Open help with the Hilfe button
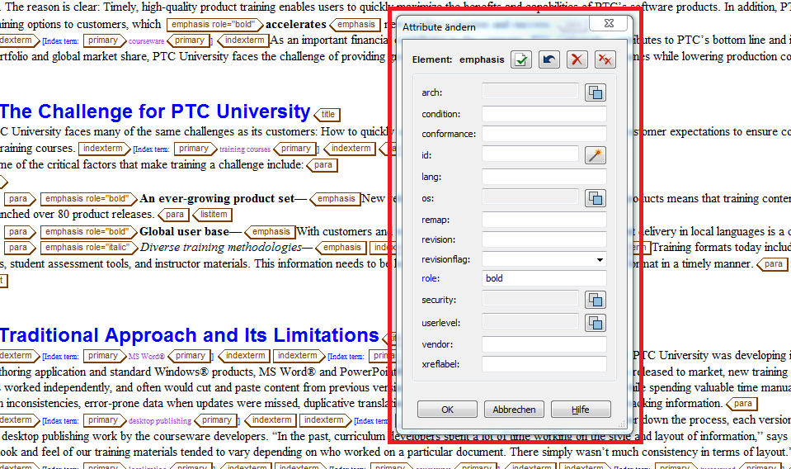The image size is (791, 469). (x=581, y=410)
